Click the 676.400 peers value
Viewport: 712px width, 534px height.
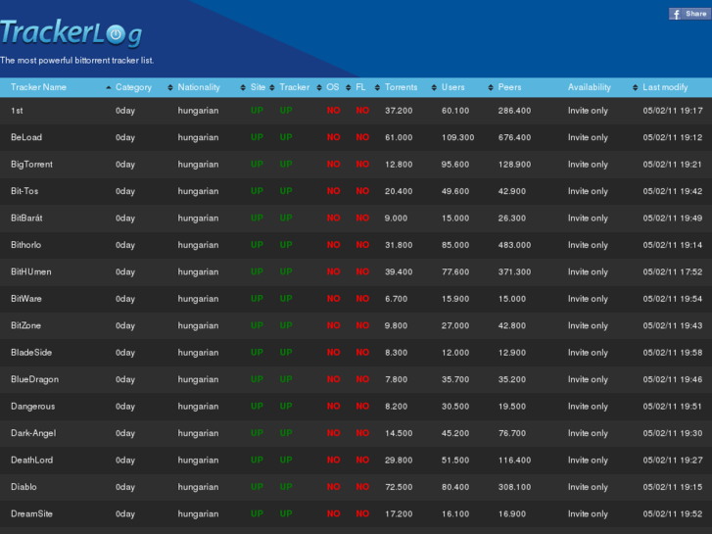click(x=514, y=137)
